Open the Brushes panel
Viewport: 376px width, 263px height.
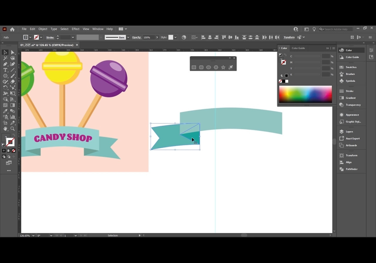coord(350,74)
